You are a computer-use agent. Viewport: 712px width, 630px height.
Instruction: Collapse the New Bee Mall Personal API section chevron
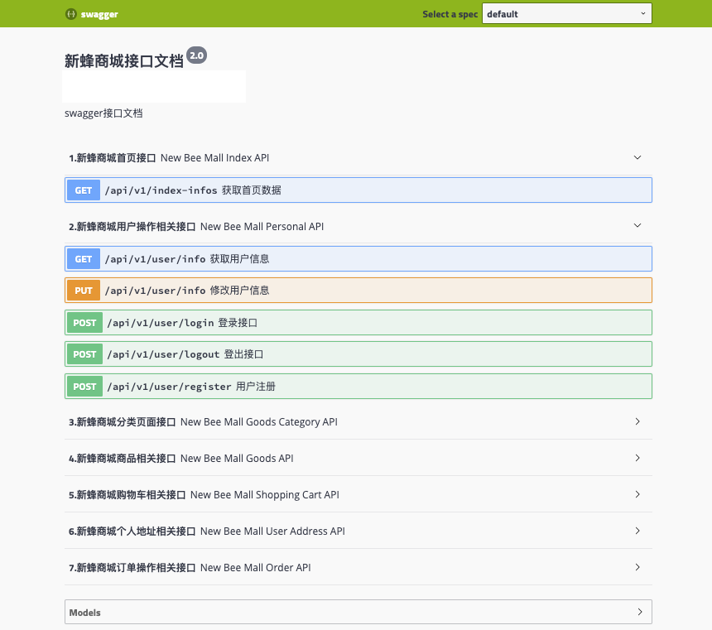[x=637, y=226]
